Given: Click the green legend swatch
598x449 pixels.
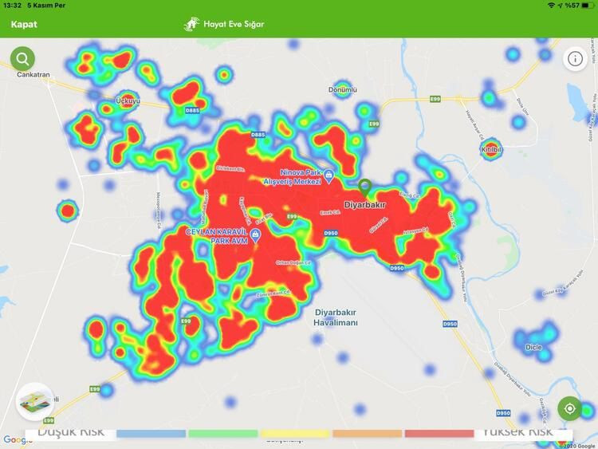Looking at the screenshot, I should point(222,434).
